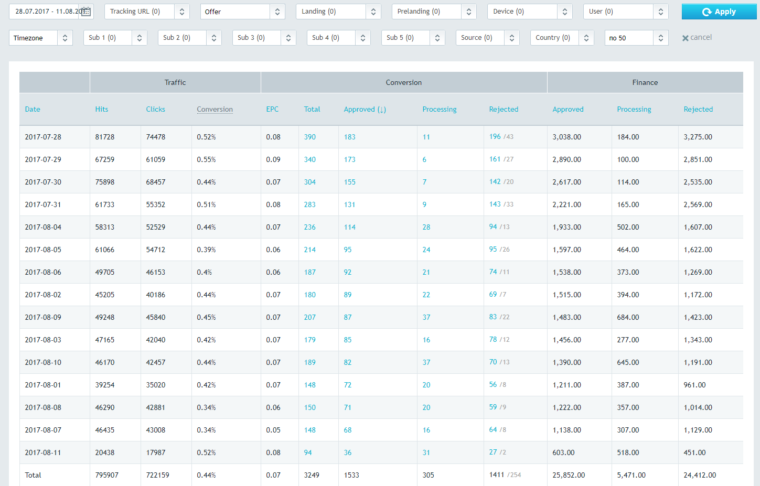Open the Landing (0) dropdown
Screen dimensions: 760x486
click(x=338, y=12)
